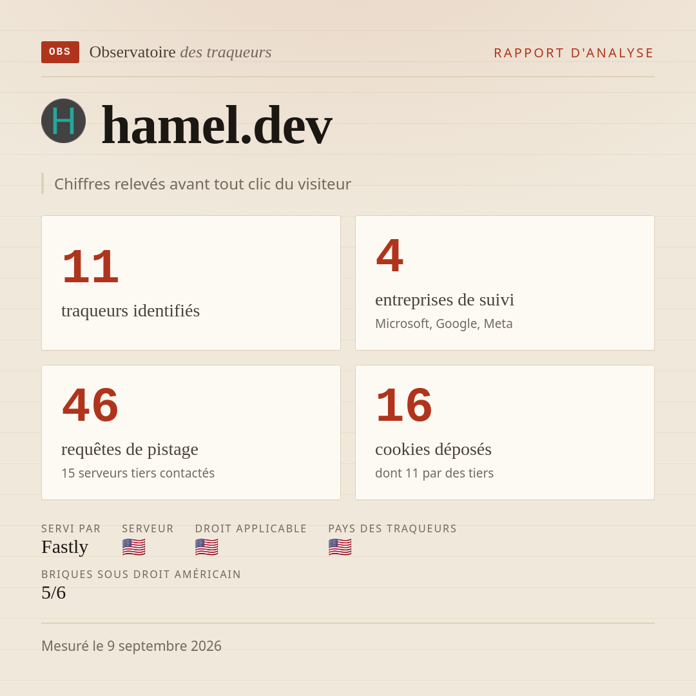Click the 'Serveur' column label

pyautogui.click(x=148, y=528)
